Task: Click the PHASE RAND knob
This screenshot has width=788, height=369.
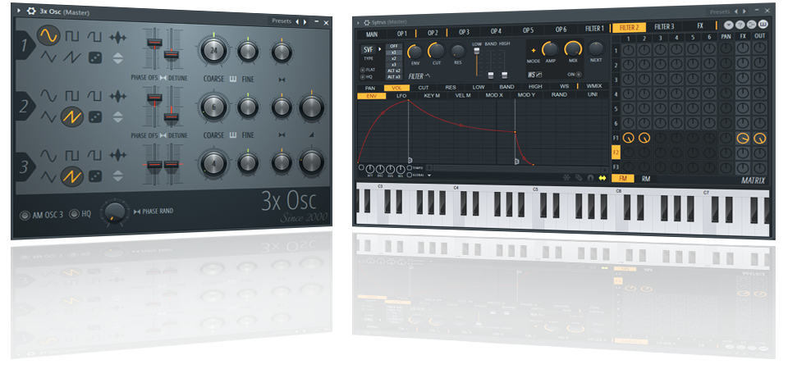Action: tap(115, 212)
